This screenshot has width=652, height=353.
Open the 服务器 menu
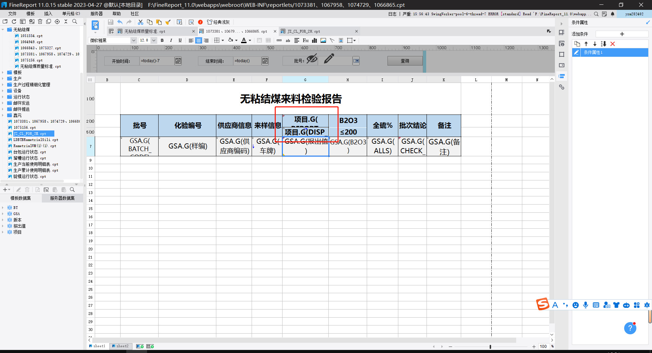(x=96, y=14)
